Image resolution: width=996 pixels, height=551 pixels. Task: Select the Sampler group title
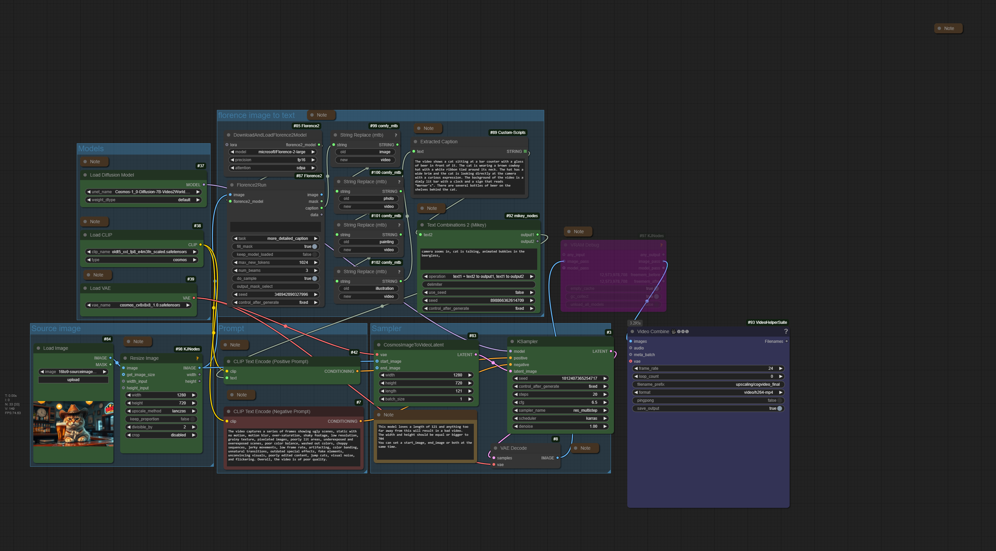point(386,328)
